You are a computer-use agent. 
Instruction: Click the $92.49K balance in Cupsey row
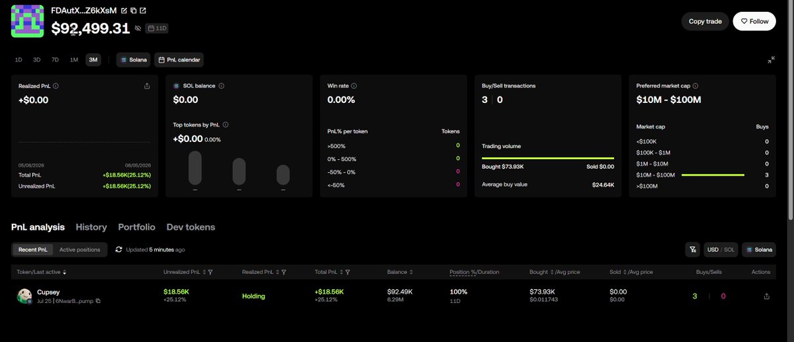coord(400,291)
